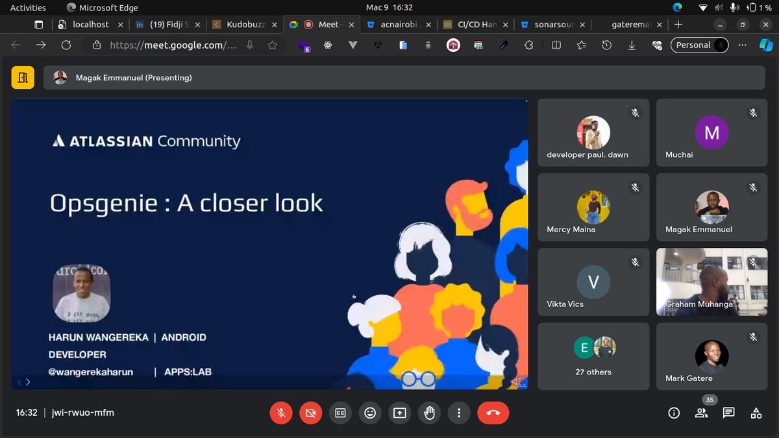Select Graham Muhanga video tile
Image resolution: width=779 pixels, height=438 pixels.
point(711,282)
